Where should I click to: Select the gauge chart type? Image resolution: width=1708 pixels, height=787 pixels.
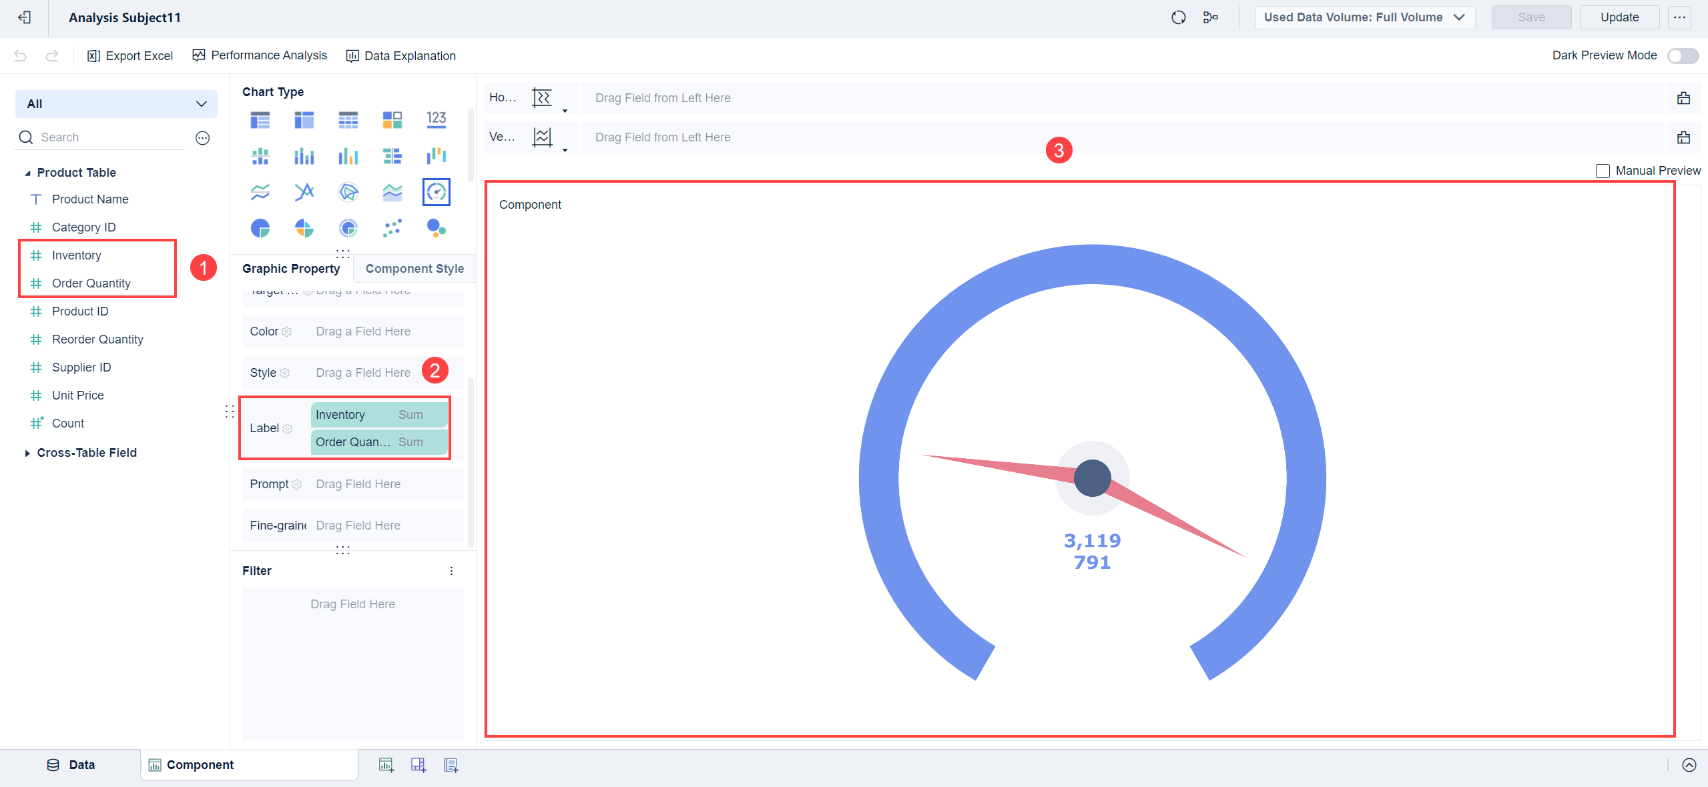[436, 192]
